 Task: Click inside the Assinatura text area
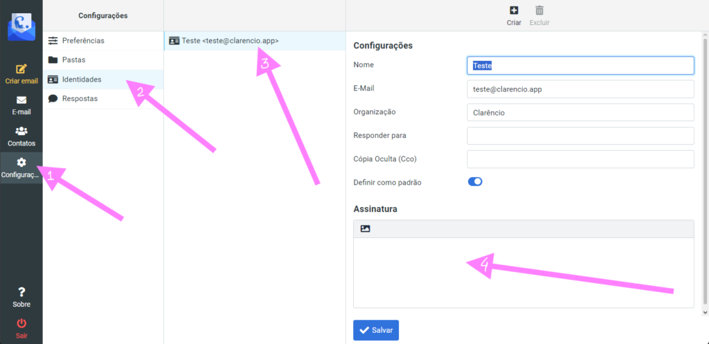[523, 273]
